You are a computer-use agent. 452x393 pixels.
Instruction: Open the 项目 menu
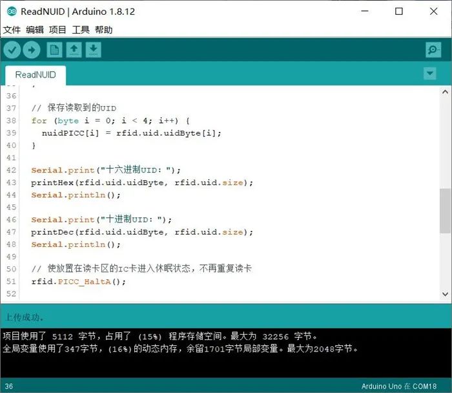click(x=57, y=30)
